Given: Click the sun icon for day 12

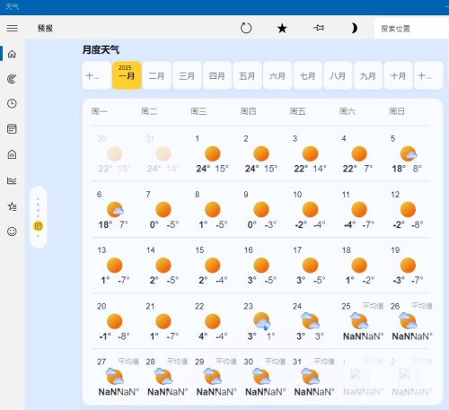Looking at the screenshot, I should point(408,209).
